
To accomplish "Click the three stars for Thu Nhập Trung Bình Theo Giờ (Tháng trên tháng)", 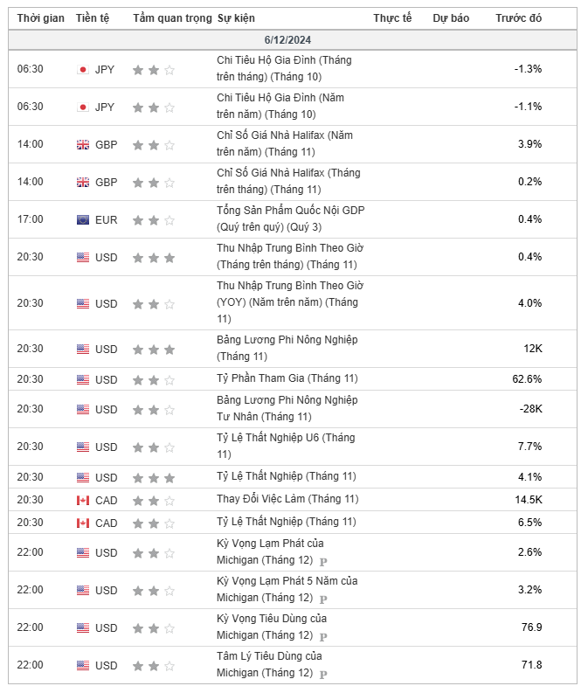I will [x=154, y=258].
